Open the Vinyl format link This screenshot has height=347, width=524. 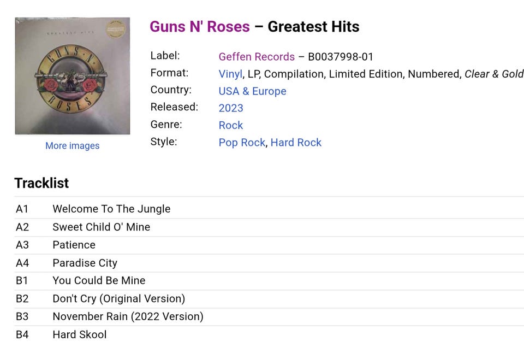point(230,74)
